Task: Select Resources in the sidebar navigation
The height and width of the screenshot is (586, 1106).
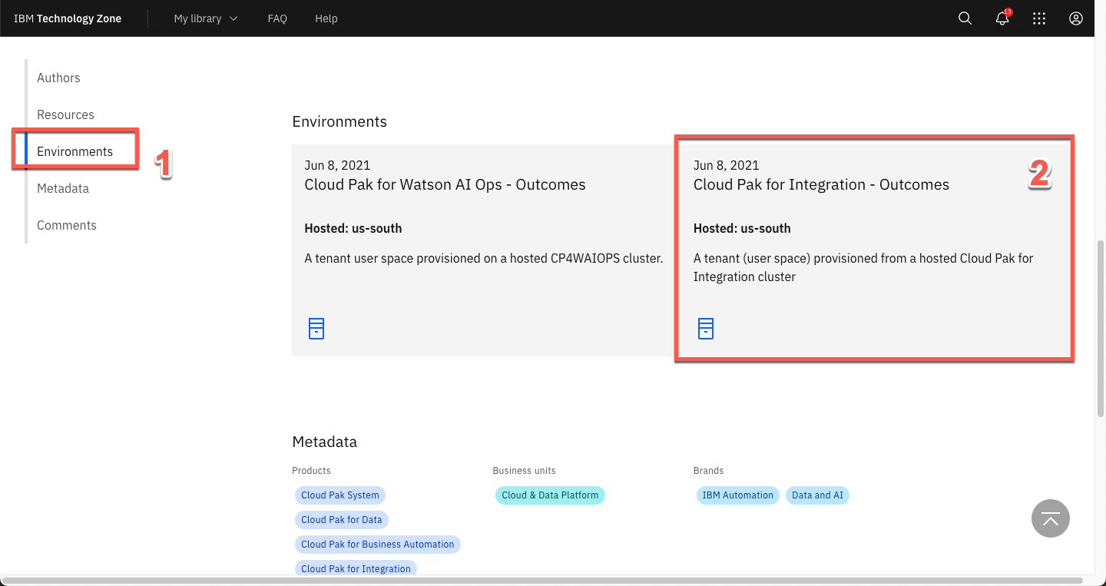Action: (65, 114)
